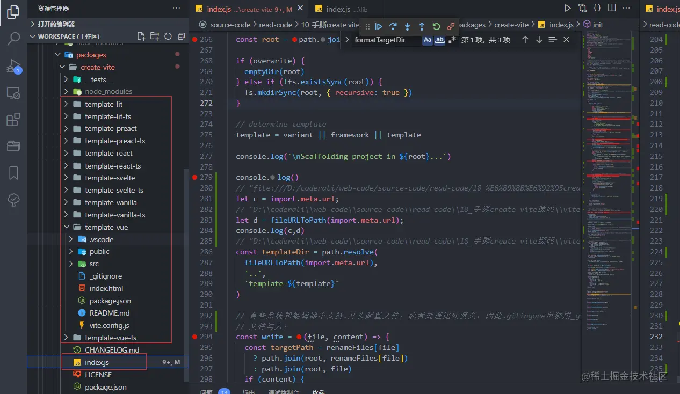Open README.md in the file tree
The image size is (680, 394).
point(110,313)
